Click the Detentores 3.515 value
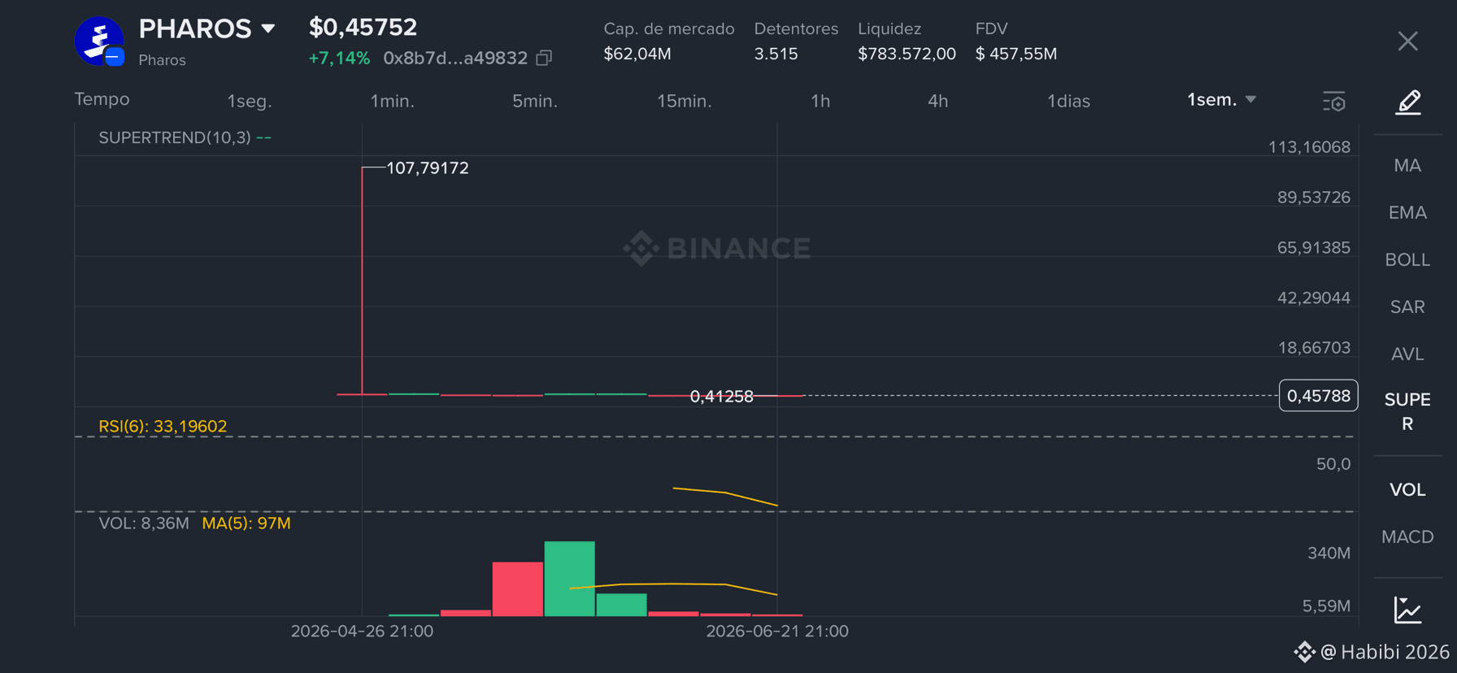 (776, 54)
